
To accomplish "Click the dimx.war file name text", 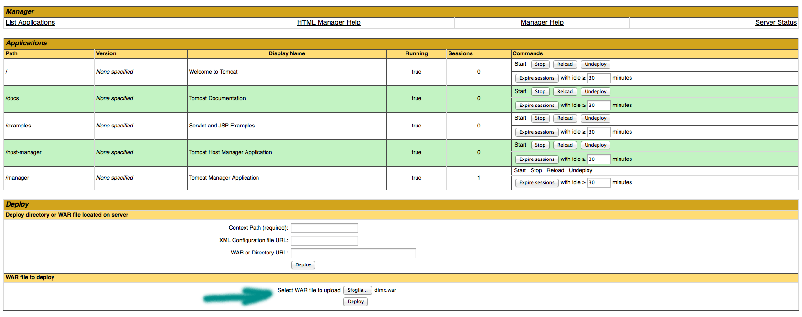I will (x=385, y=290).
